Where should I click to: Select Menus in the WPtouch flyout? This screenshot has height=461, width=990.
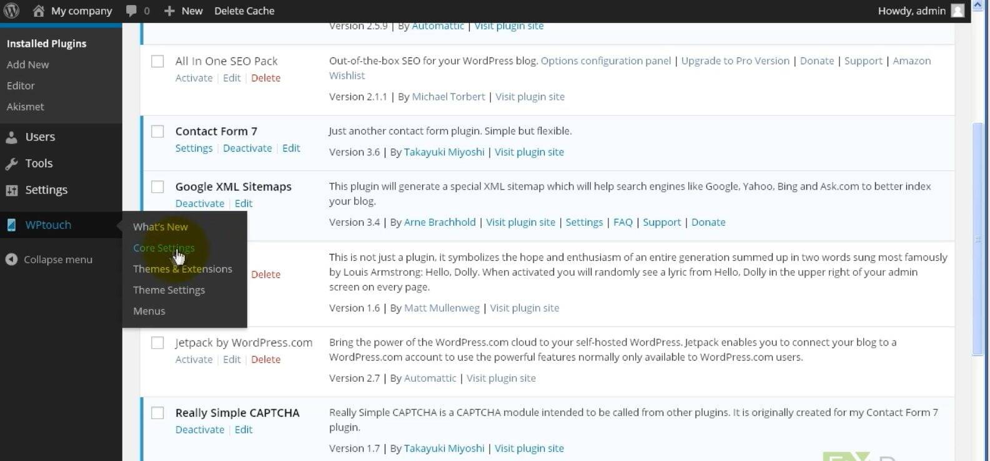click(x=149, y=311)
